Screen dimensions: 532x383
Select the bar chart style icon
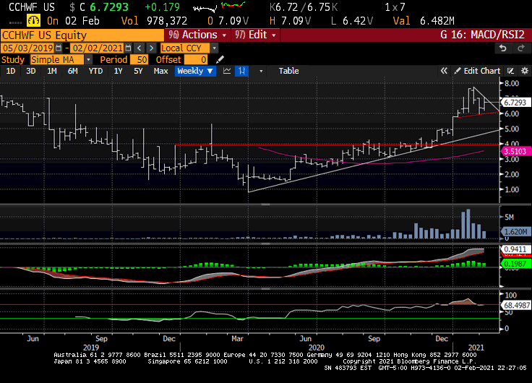point(241,71)
